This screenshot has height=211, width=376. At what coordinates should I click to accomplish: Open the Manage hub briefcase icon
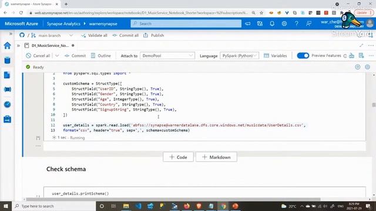pyautogui.click(x=7, y=119)
